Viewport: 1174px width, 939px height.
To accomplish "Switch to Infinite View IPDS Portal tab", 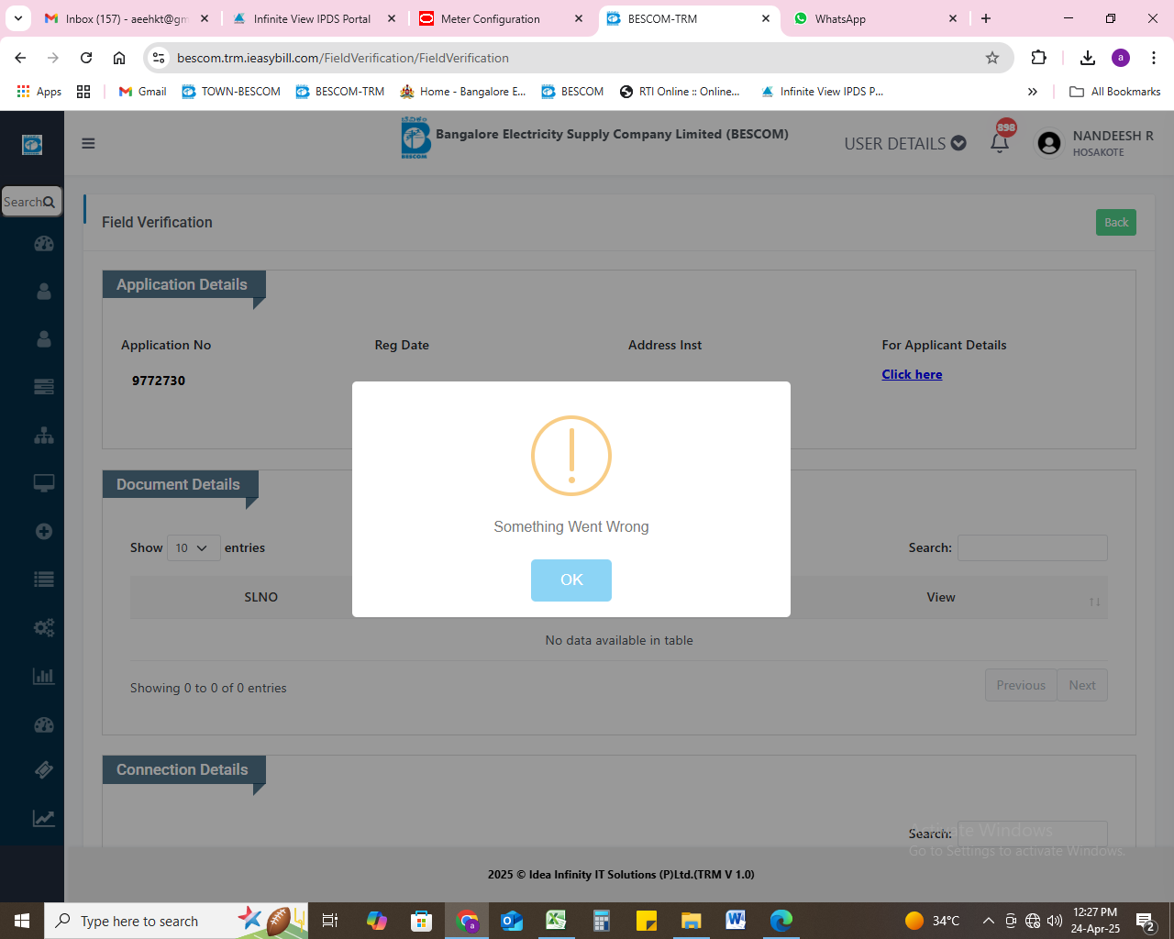I will [x=312, y=18].
